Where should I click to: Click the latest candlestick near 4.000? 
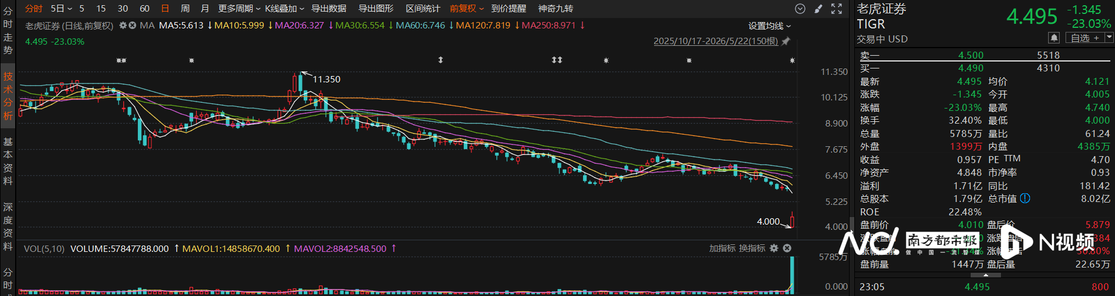(x=791, y=220)
